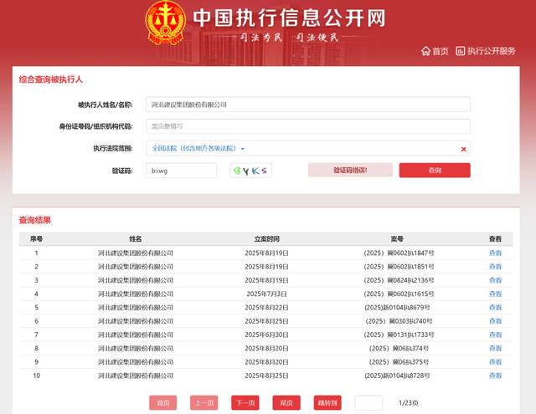View details for row 2 case 冀0602执1851号
The height and width of the screenshot is (414, 536).
click(495, 267)
